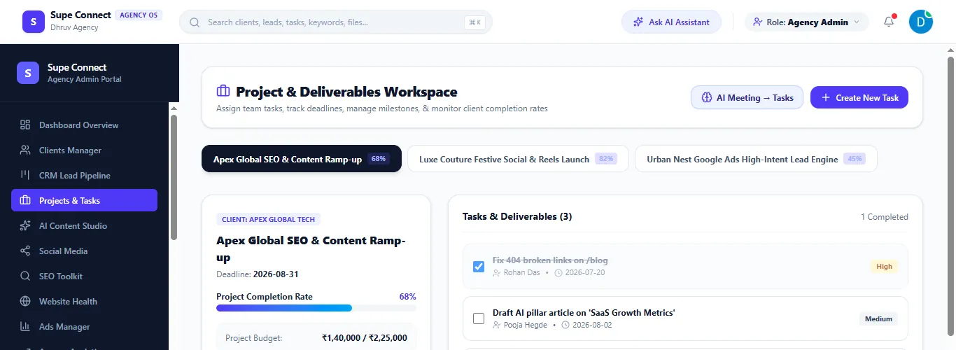Click the brain icon on AI Meeting button
Image resolution: width=956 pixels, height=350 pixels.
coord(707,98)
